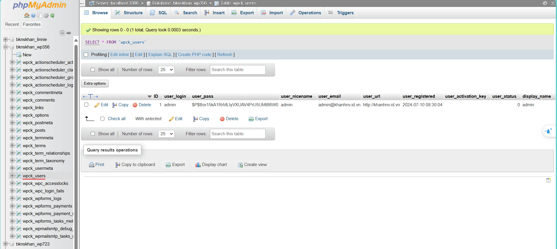This screenshot has width=557, height=249.
Task: Click the back arrow navigation toggle icon
Action: 82,3
